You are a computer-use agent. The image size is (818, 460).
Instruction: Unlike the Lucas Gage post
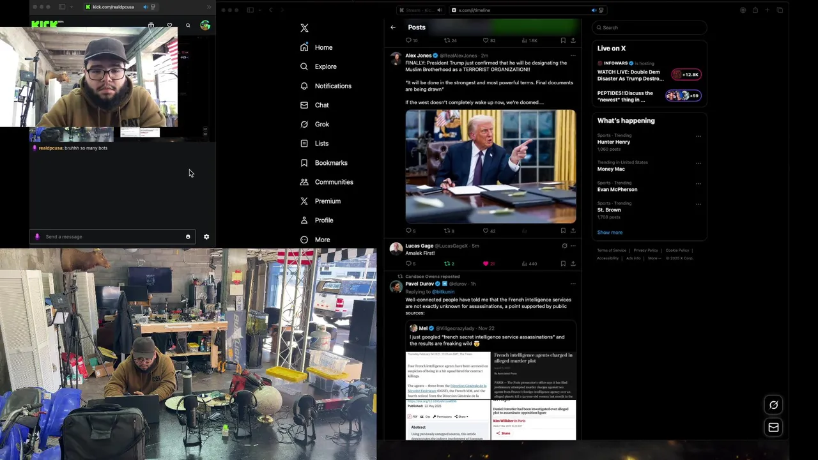[488, 263]
